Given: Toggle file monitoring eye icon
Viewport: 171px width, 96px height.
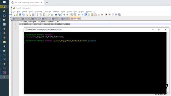Looking at the screenshot, I should (102, 15).
